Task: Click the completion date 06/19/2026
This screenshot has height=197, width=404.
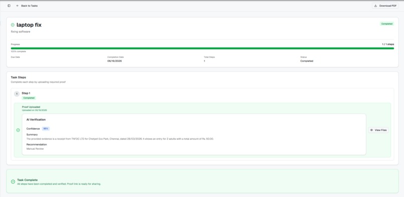Action: pyautogui.click(x=114, y=61)
